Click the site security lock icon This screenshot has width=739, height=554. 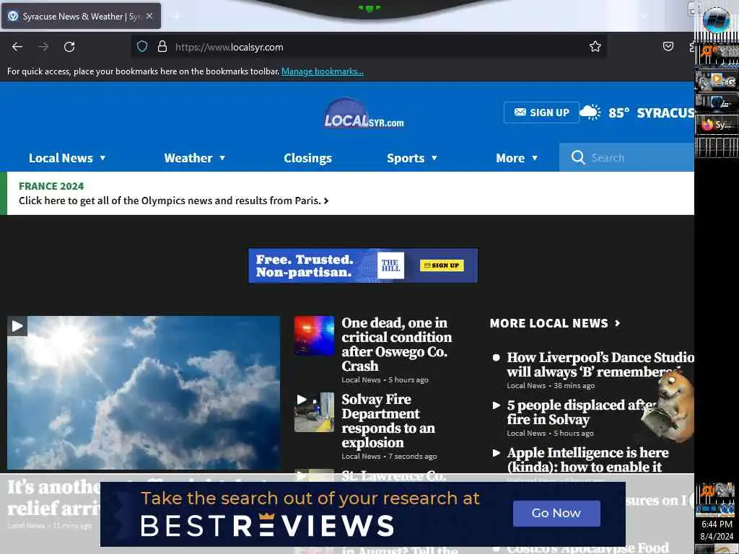pyautogui.click(x=162, y=47)
